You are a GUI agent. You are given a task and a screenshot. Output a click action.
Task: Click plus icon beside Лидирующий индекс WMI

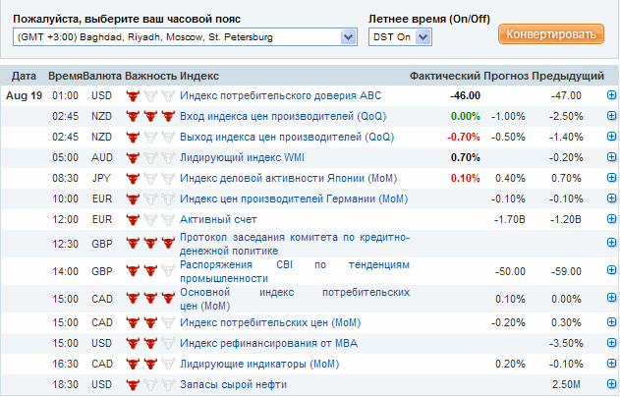click(x=611, y=156)
